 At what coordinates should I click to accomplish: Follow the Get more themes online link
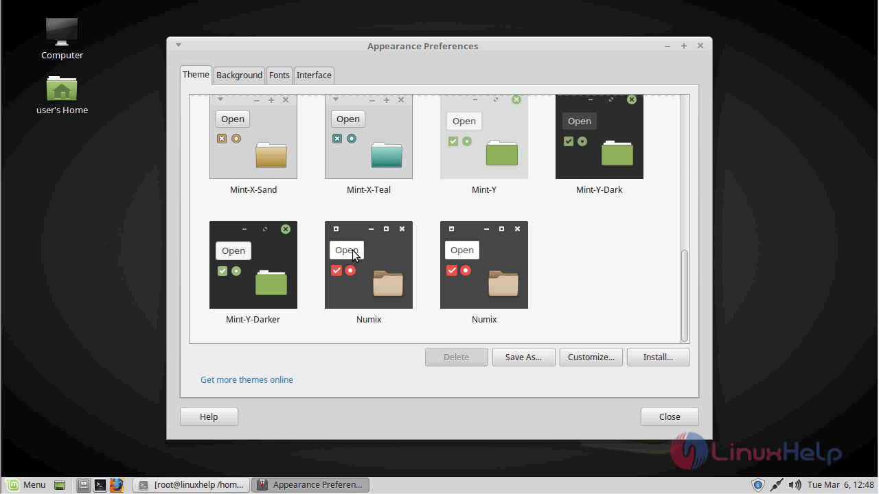click(x=247, y=379)
